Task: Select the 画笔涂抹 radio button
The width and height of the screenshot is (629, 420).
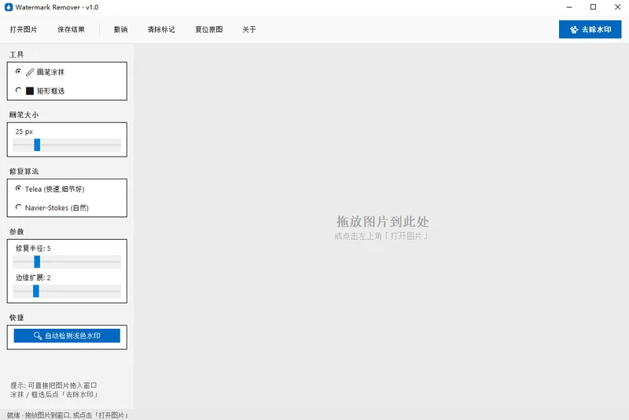Action: tap(18, 72)
